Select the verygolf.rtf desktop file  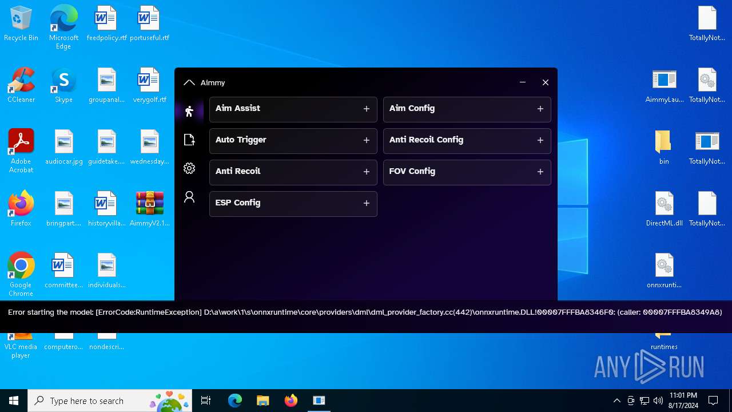click(149, 86)
